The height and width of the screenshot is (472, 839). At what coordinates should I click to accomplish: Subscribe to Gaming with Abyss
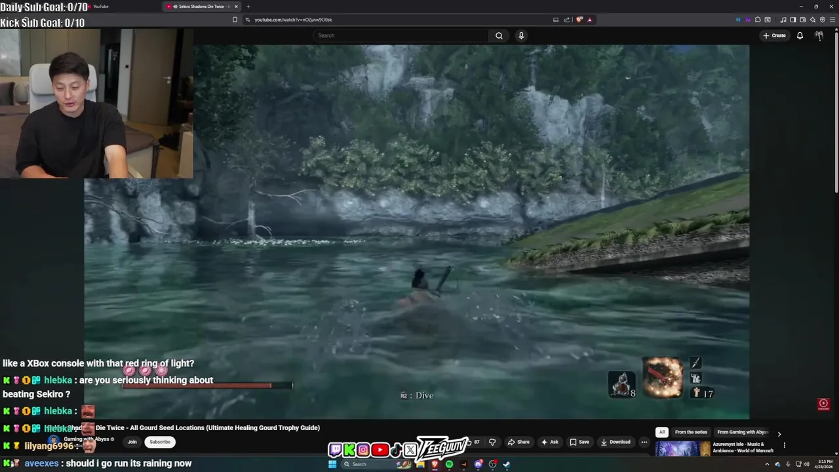tap(159, 442)
